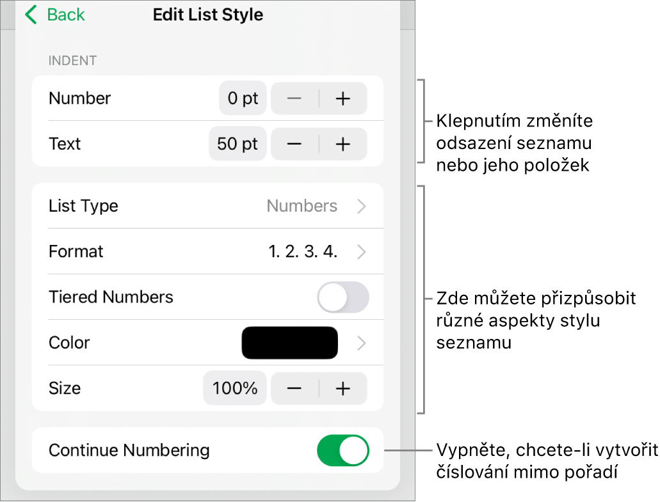Decrease the number Size percentage
The image size is (660, 502).
point(294,388)
